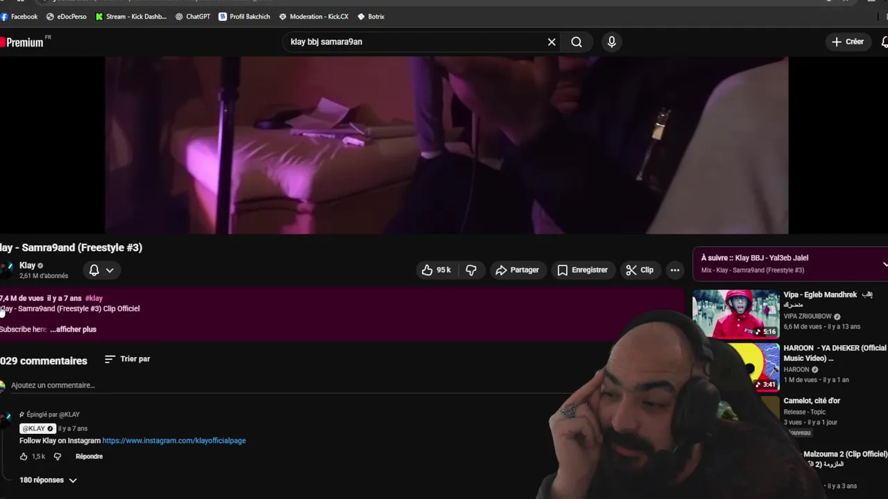Open HAROON - YA DHEKER video title
This screenshot has width=888, height=499.
[835, 353]
